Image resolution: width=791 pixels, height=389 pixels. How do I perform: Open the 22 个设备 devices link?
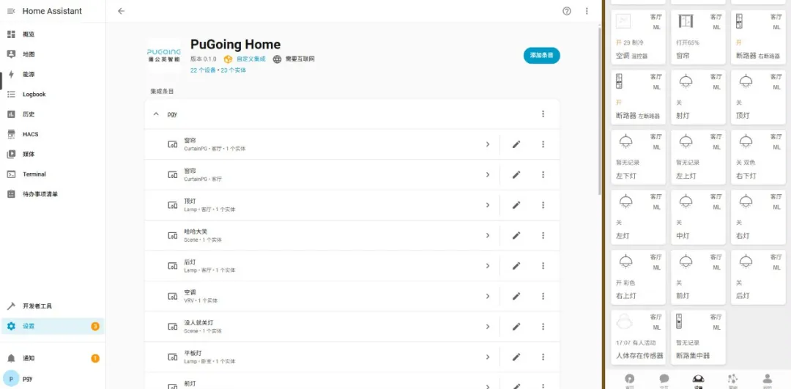point(203,70)
